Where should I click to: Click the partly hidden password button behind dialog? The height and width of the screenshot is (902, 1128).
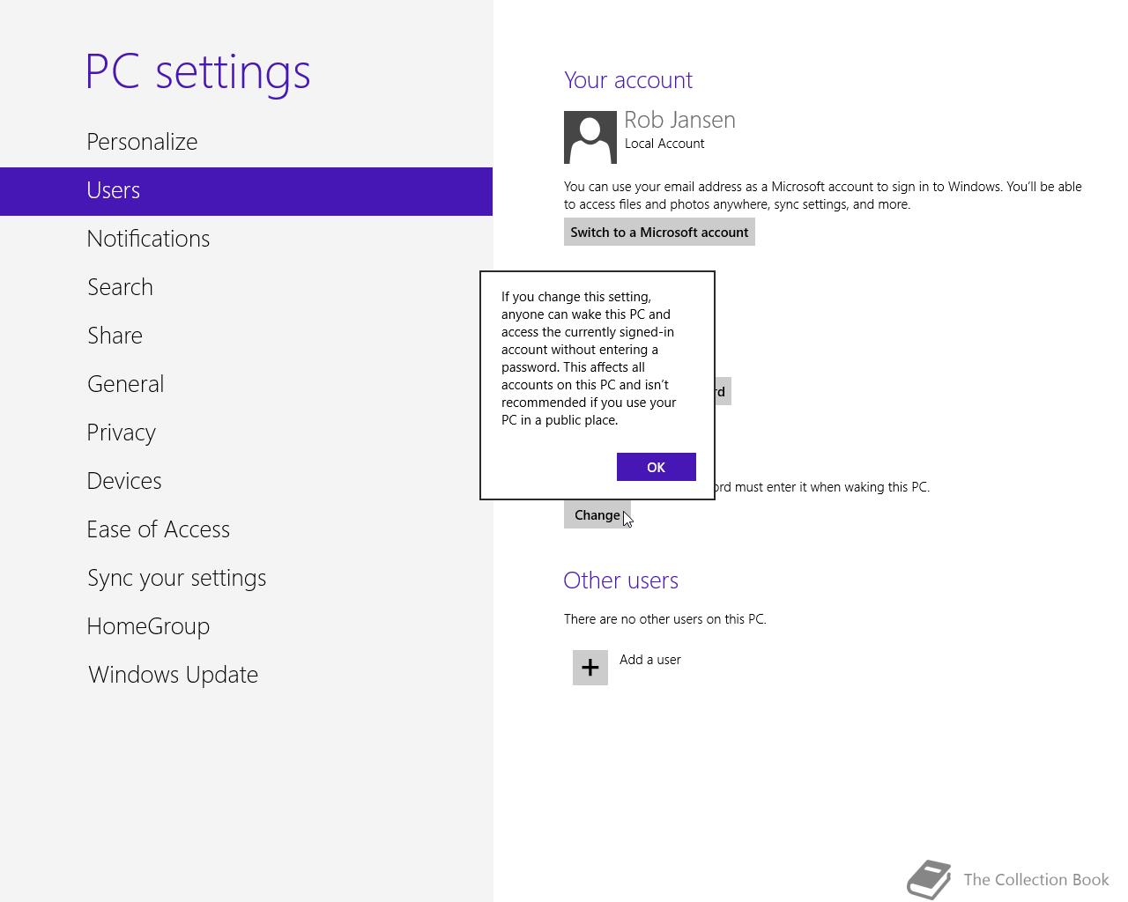(x=723, y=391)
